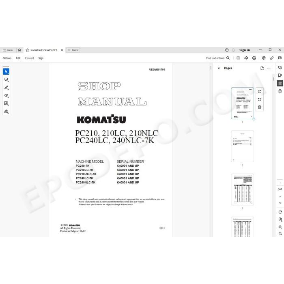Click the Find text or tools field
The height and width of the screenshot is (284, 284).
coord(218,58)
